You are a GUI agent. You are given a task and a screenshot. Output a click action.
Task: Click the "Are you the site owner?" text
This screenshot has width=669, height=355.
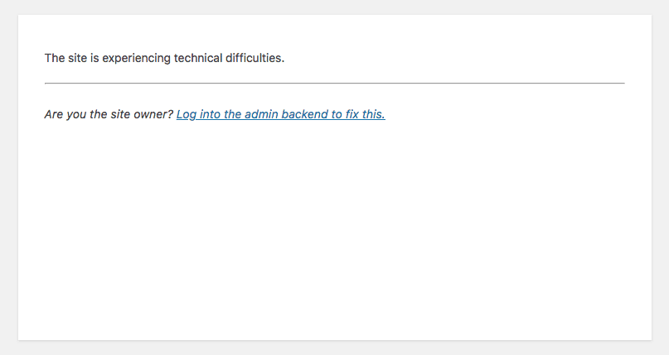(x=109, y=114)
